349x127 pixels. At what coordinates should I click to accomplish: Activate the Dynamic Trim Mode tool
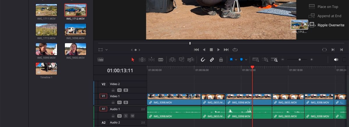click(x=152, y=59)
